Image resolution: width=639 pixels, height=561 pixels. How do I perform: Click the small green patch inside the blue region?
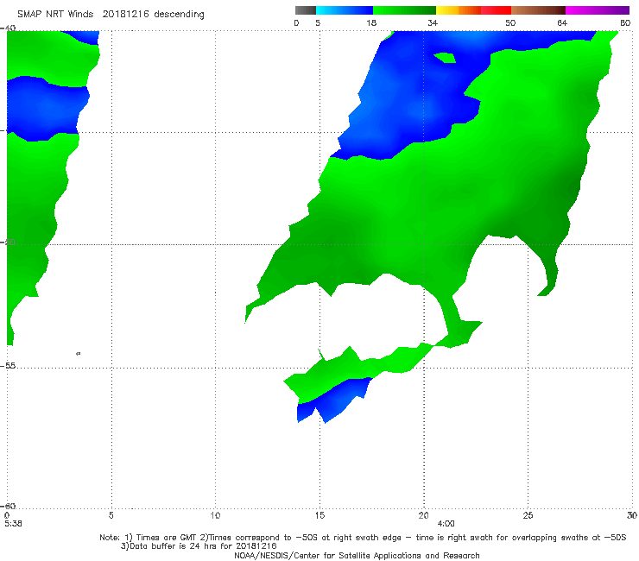(445, 58)
